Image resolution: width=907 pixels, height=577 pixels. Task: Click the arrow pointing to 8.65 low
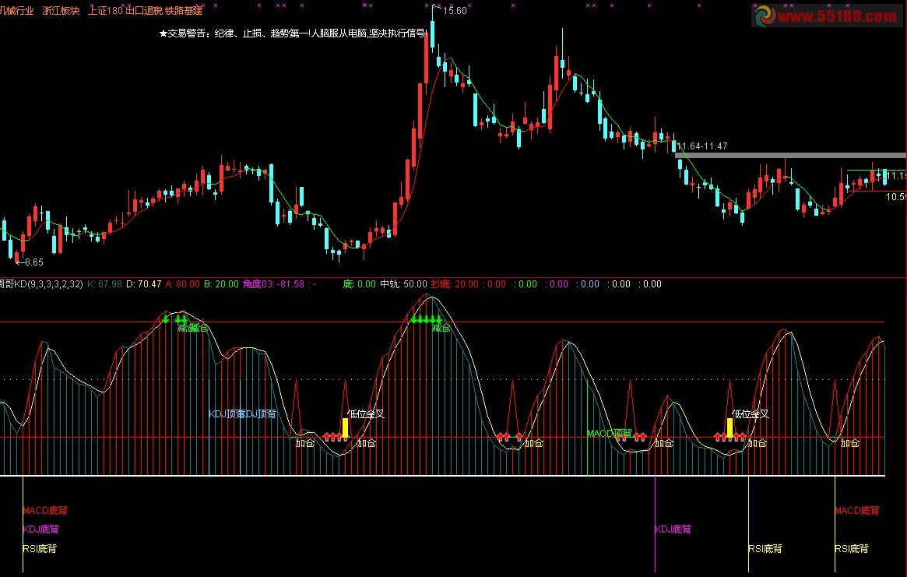pyautogui.click(x=19, y=262)
